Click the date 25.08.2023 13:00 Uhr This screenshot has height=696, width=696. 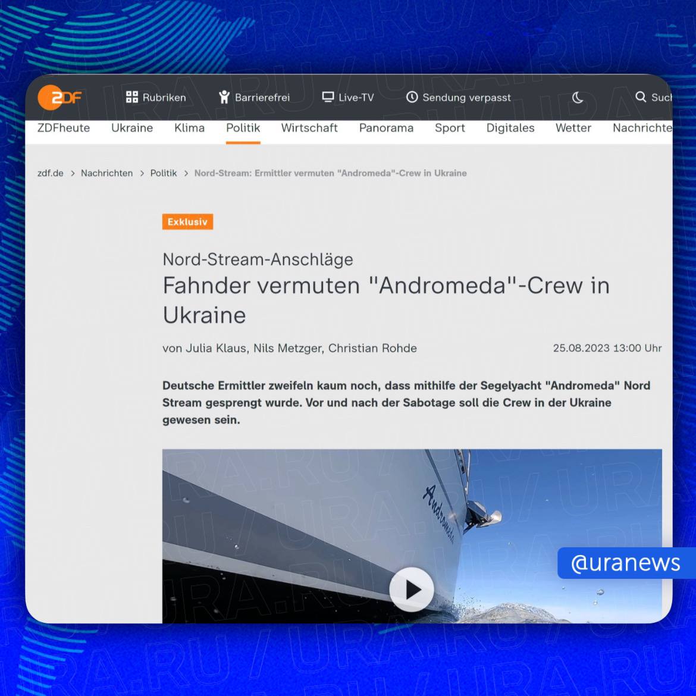607,349
